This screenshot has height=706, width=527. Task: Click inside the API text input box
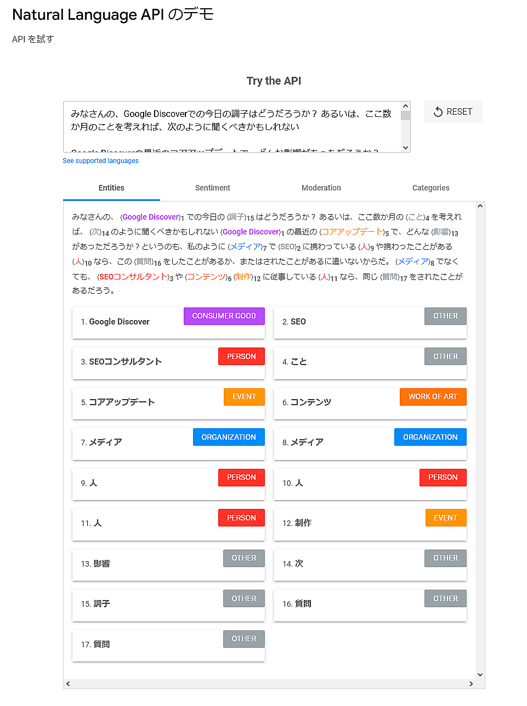(x=230, y=126)
